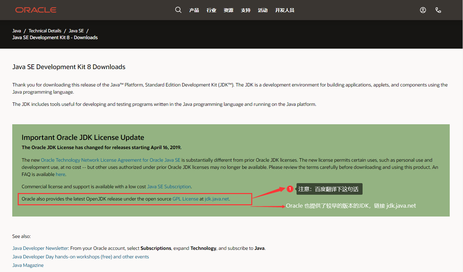The width and height of the screenshot is (463, 272).
Task: Open the 行业 menu
Action: 211,10
